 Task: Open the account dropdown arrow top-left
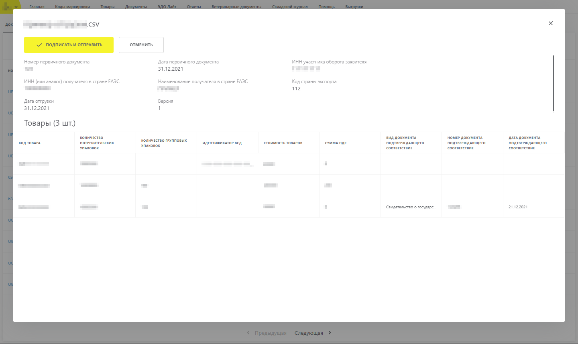[16, 7]
